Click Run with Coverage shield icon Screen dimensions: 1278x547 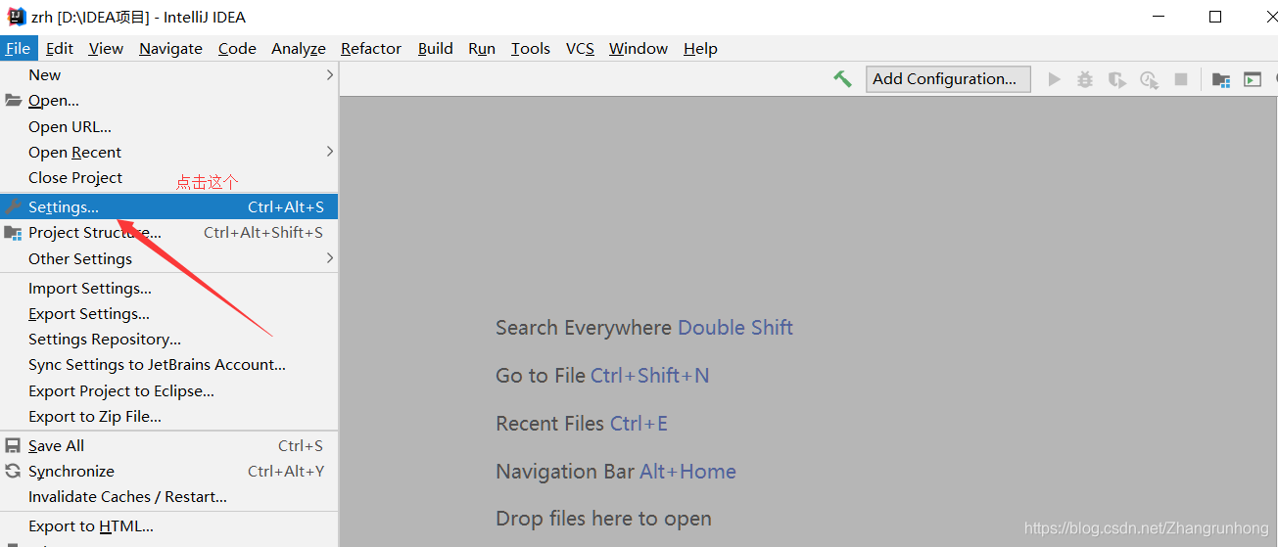1116,79
